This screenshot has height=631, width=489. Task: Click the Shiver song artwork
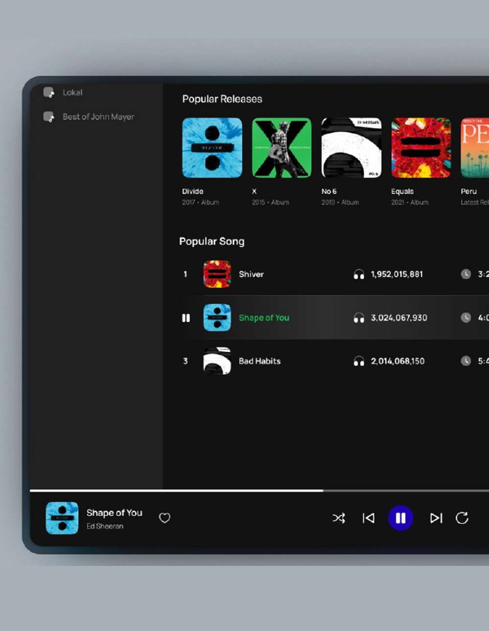coord(217,274)
